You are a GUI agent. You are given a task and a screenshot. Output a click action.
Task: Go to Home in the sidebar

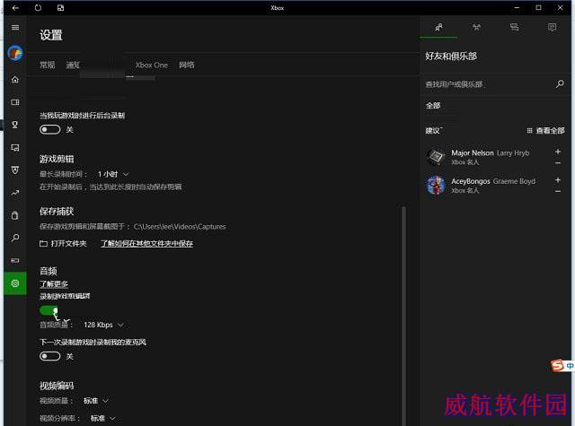pos(15,80)
